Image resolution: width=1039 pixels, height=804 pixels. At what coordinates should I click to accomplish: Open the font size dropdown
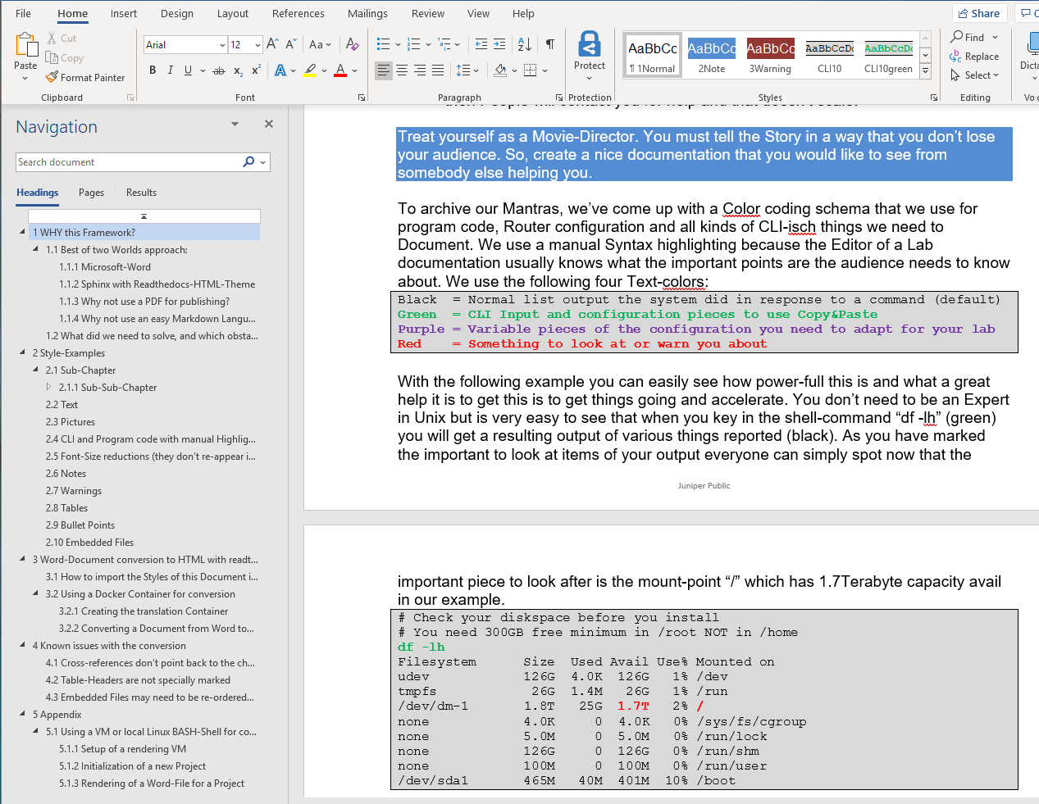click(257, 45)
